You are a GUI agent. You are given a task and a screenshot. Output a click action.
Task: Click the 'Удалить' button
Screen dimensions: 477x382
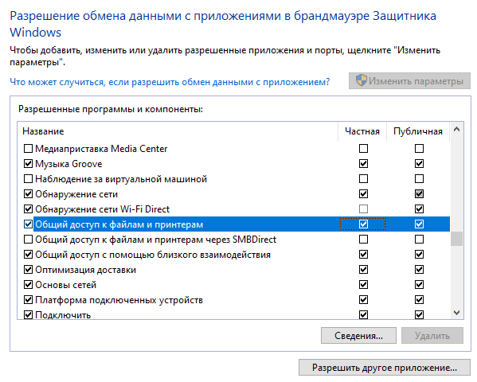click(432, 336)
